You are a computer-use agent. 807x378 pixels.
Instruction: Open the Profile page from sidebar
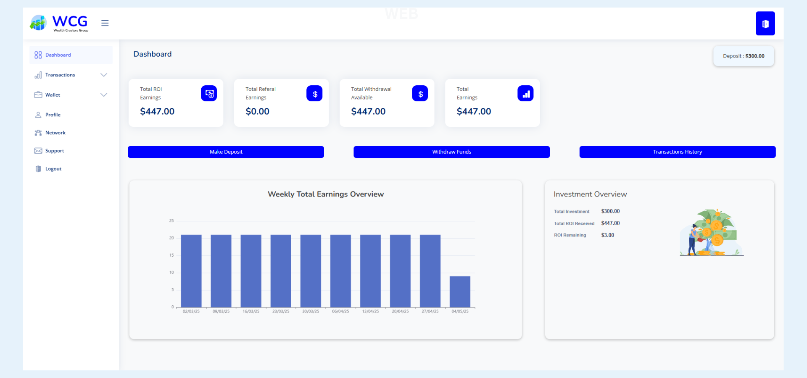coord(53,115)
